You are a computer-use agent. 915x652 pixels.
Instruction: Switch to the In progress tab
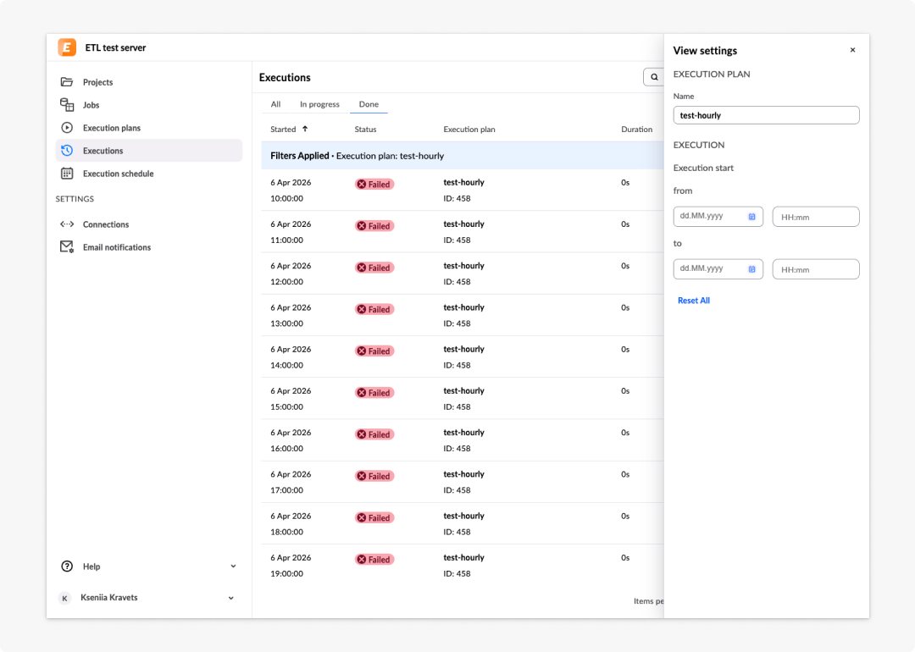tap(319, 104)
